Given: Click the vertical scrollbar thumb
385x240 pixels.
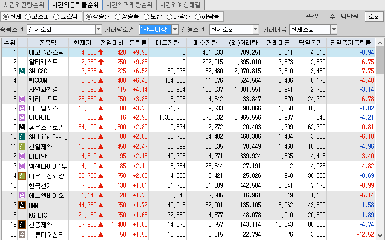Looking at the screenshot, I should (380, 60).
